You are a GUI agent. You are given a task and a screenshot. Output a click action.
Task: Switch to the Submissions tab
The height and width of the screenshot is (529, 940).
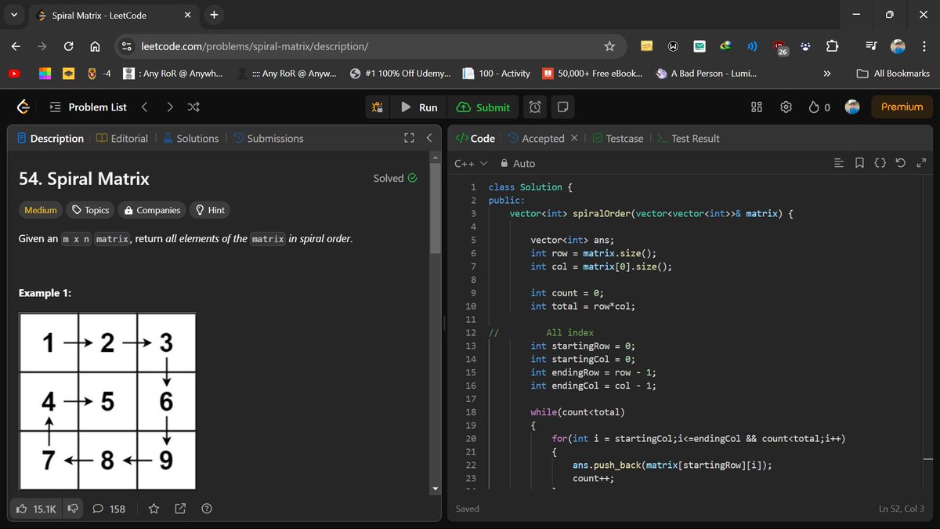pyautogui.click(x=268, y=138)
